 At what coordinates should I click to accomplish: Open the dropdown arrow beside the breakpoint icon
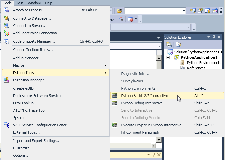pyautogui.click(x=136, y=19)
